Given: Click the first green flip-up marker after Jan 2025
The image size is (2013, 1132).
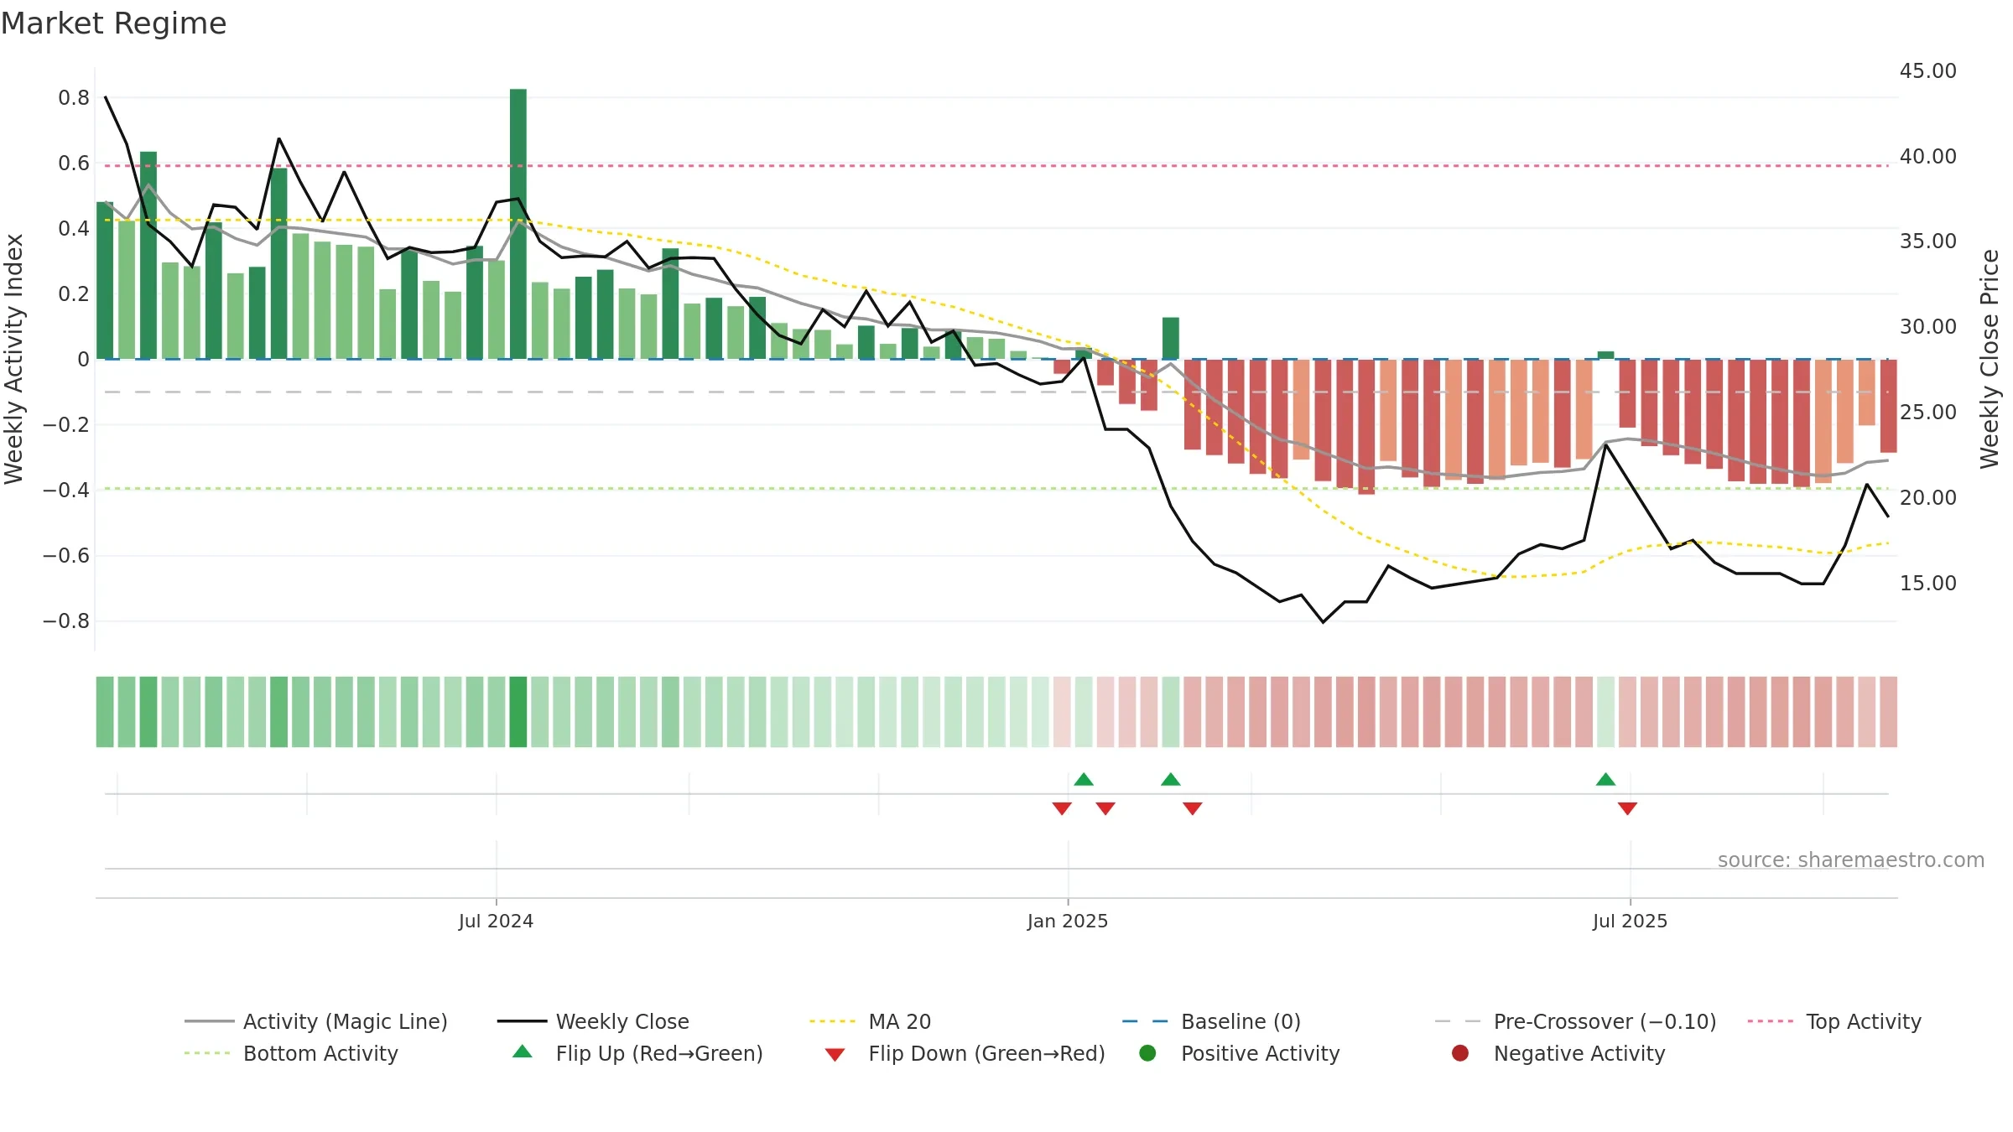Looking at the screenshot, I should [1084, 779].
